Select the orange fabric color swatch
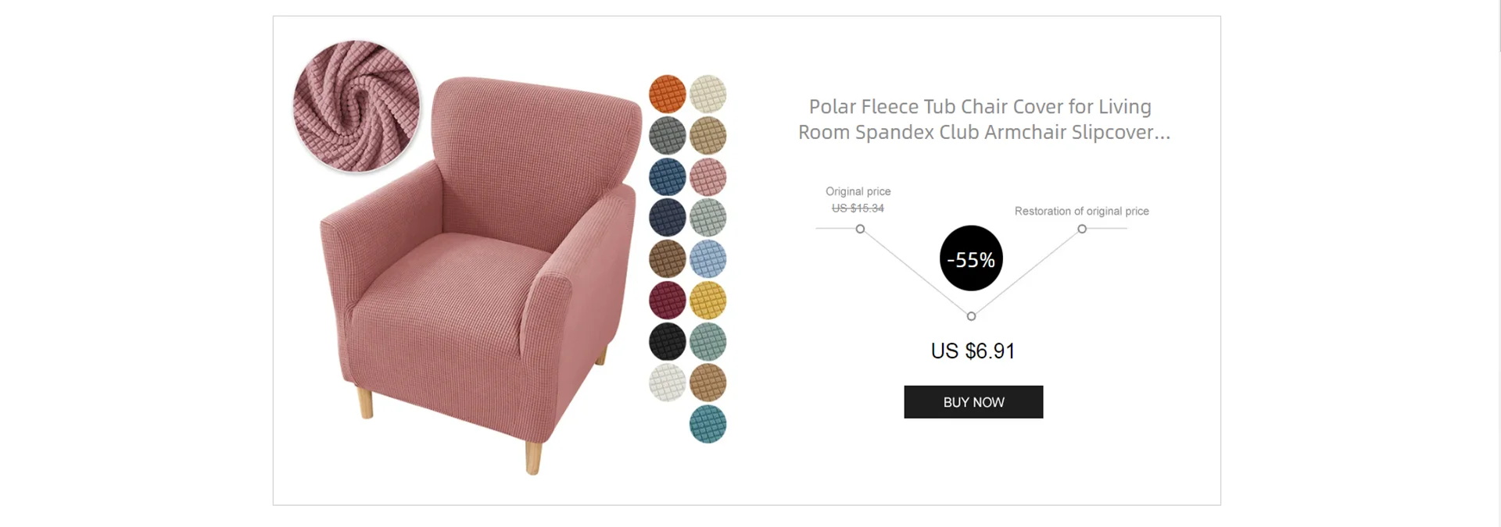Viewport: 1501px width, 527px height. (666, 94)
